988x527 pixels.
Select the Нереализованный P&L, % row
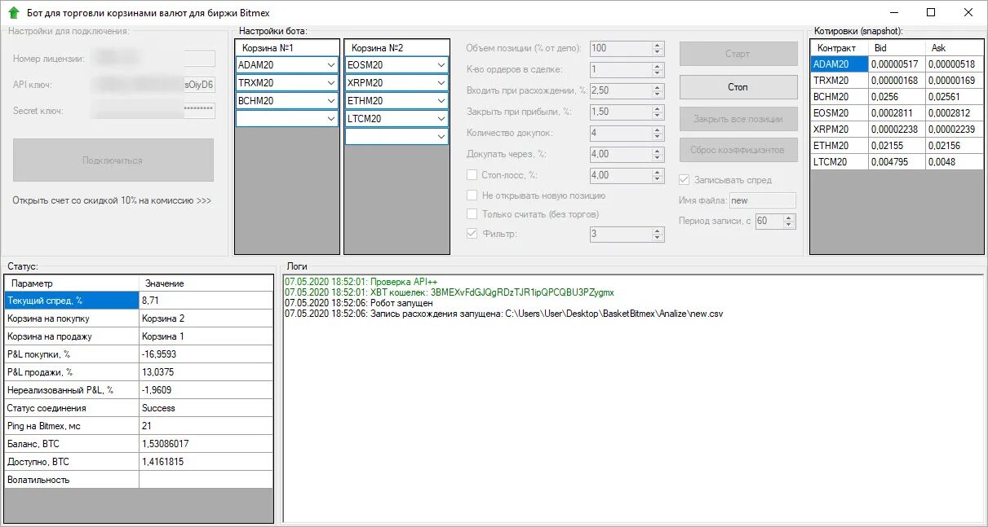139,390
